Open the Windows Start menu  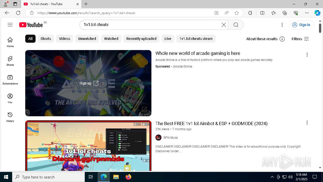(x=6, y=177)
